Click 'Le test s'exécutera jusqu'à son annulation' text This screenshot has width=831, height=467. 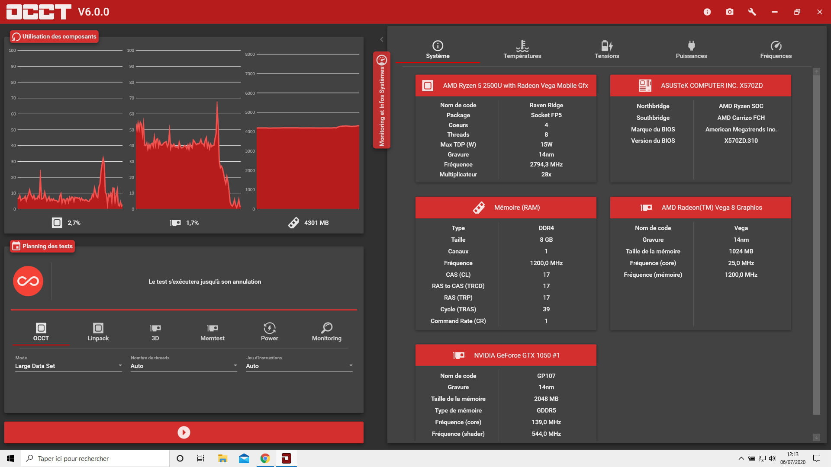tap(205, 281)
